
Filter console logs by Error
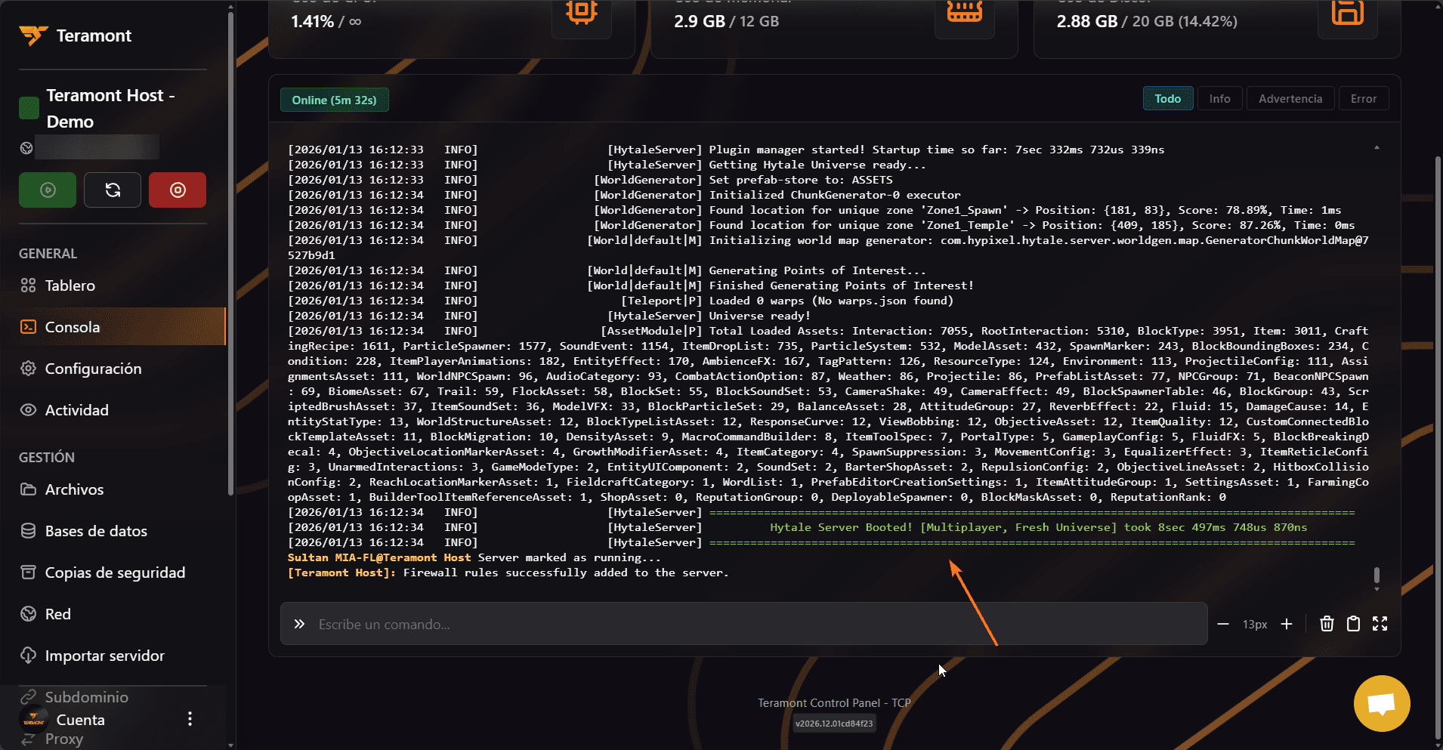tap(1364, 99)
